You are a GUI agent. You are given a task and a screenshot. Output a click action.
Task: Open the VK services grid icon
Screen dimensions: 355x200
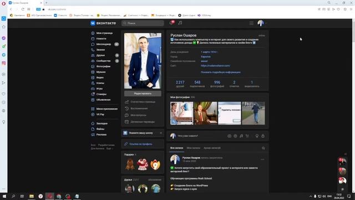[251, 23]
